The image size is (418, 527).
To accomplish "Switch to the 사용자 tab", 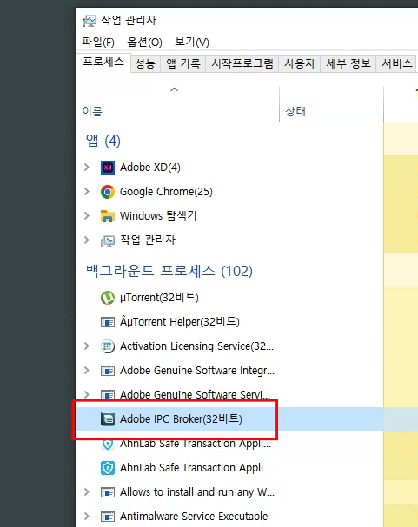I will pos(300,63).
